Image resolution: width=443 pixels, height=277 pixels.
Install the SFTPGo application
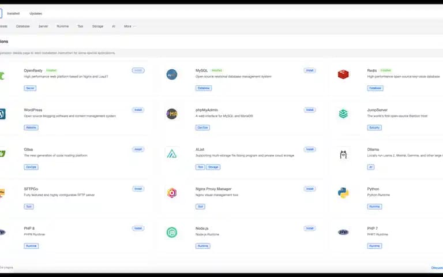pyautogui.click(x=138, y=189)
